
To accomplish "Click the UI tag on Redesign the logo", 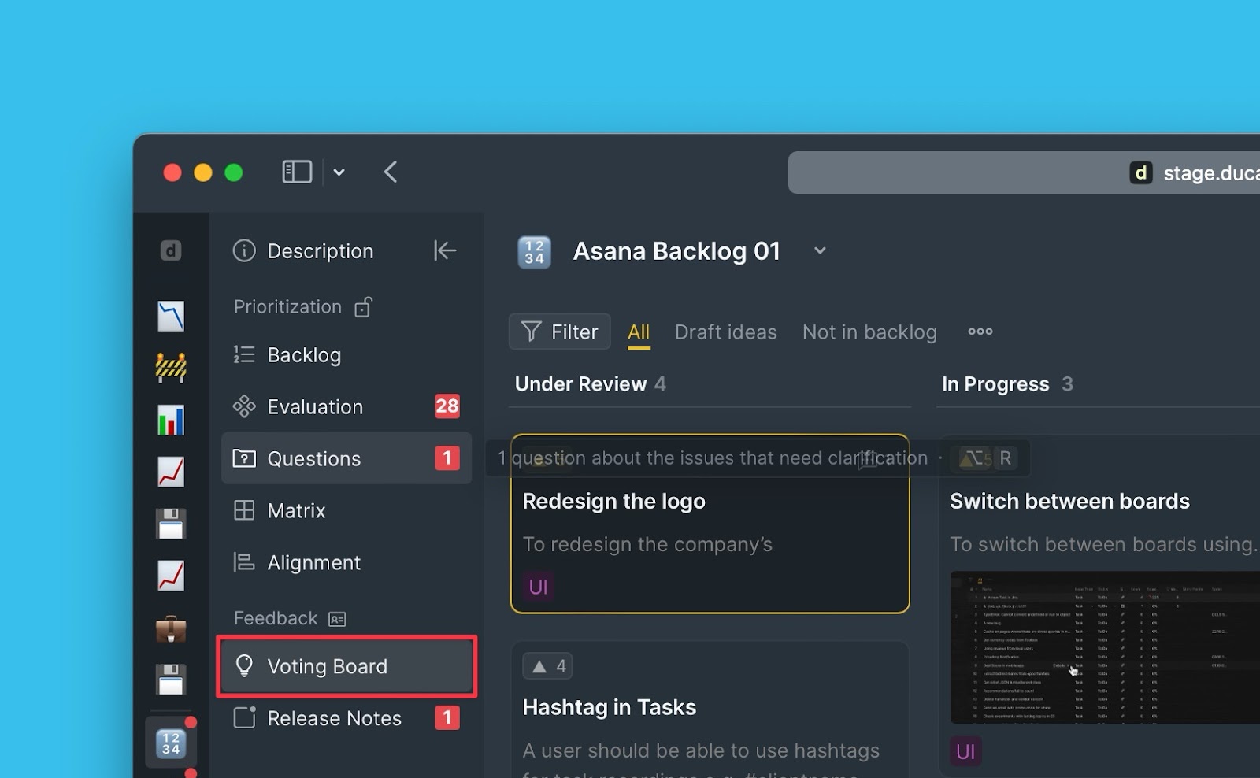I will 539,587.
